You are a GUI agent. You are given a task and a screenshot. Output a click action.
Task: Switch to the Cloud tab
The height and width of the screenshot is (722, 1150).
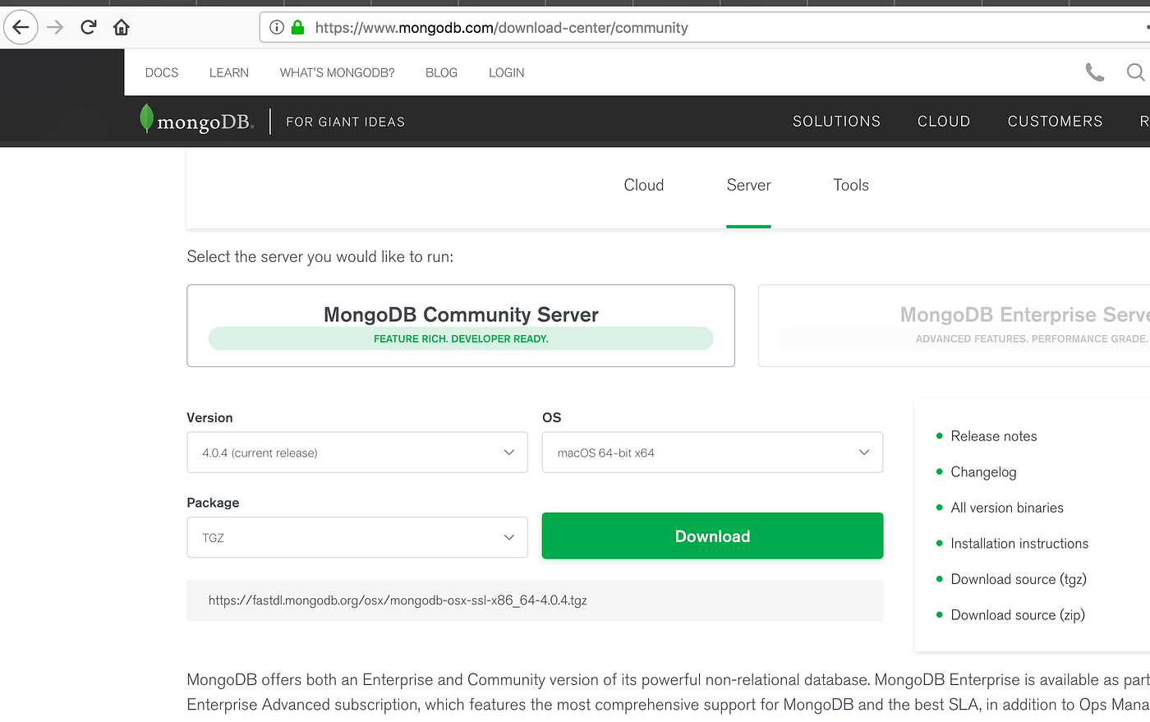[x=644, y=185]
